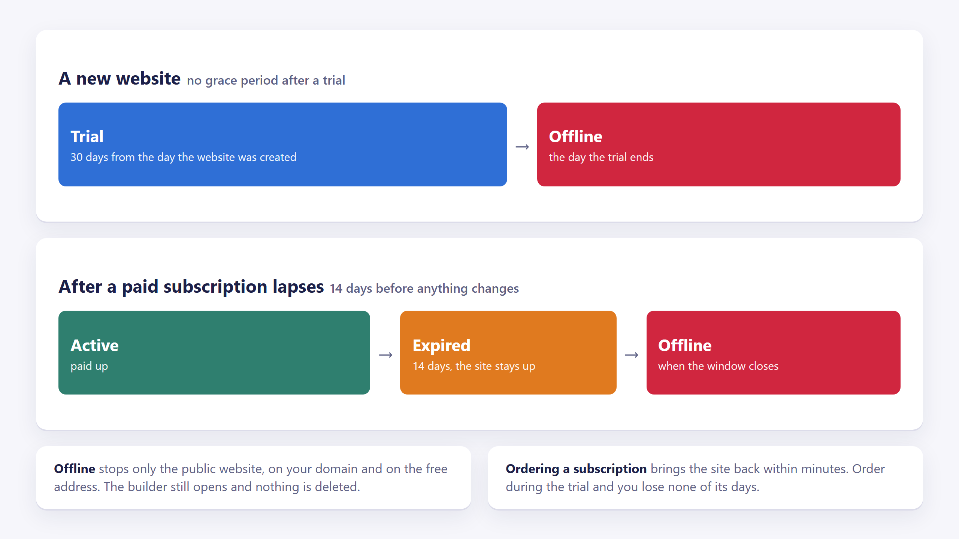Click '14 days, the site stays up' text
959x539 pixels.
474,366
